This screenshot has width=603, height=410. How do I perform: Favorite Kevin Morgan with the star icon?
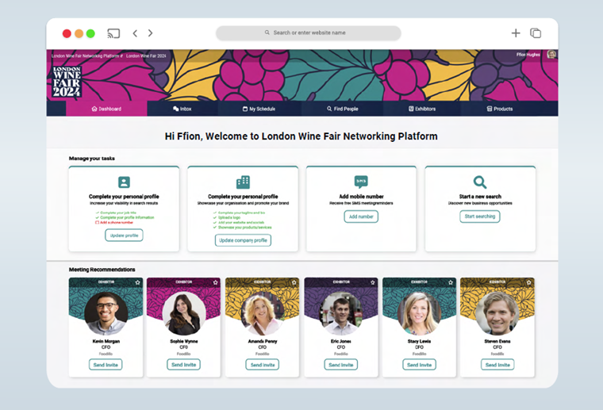pyautogui.click(x=138, y=282)
